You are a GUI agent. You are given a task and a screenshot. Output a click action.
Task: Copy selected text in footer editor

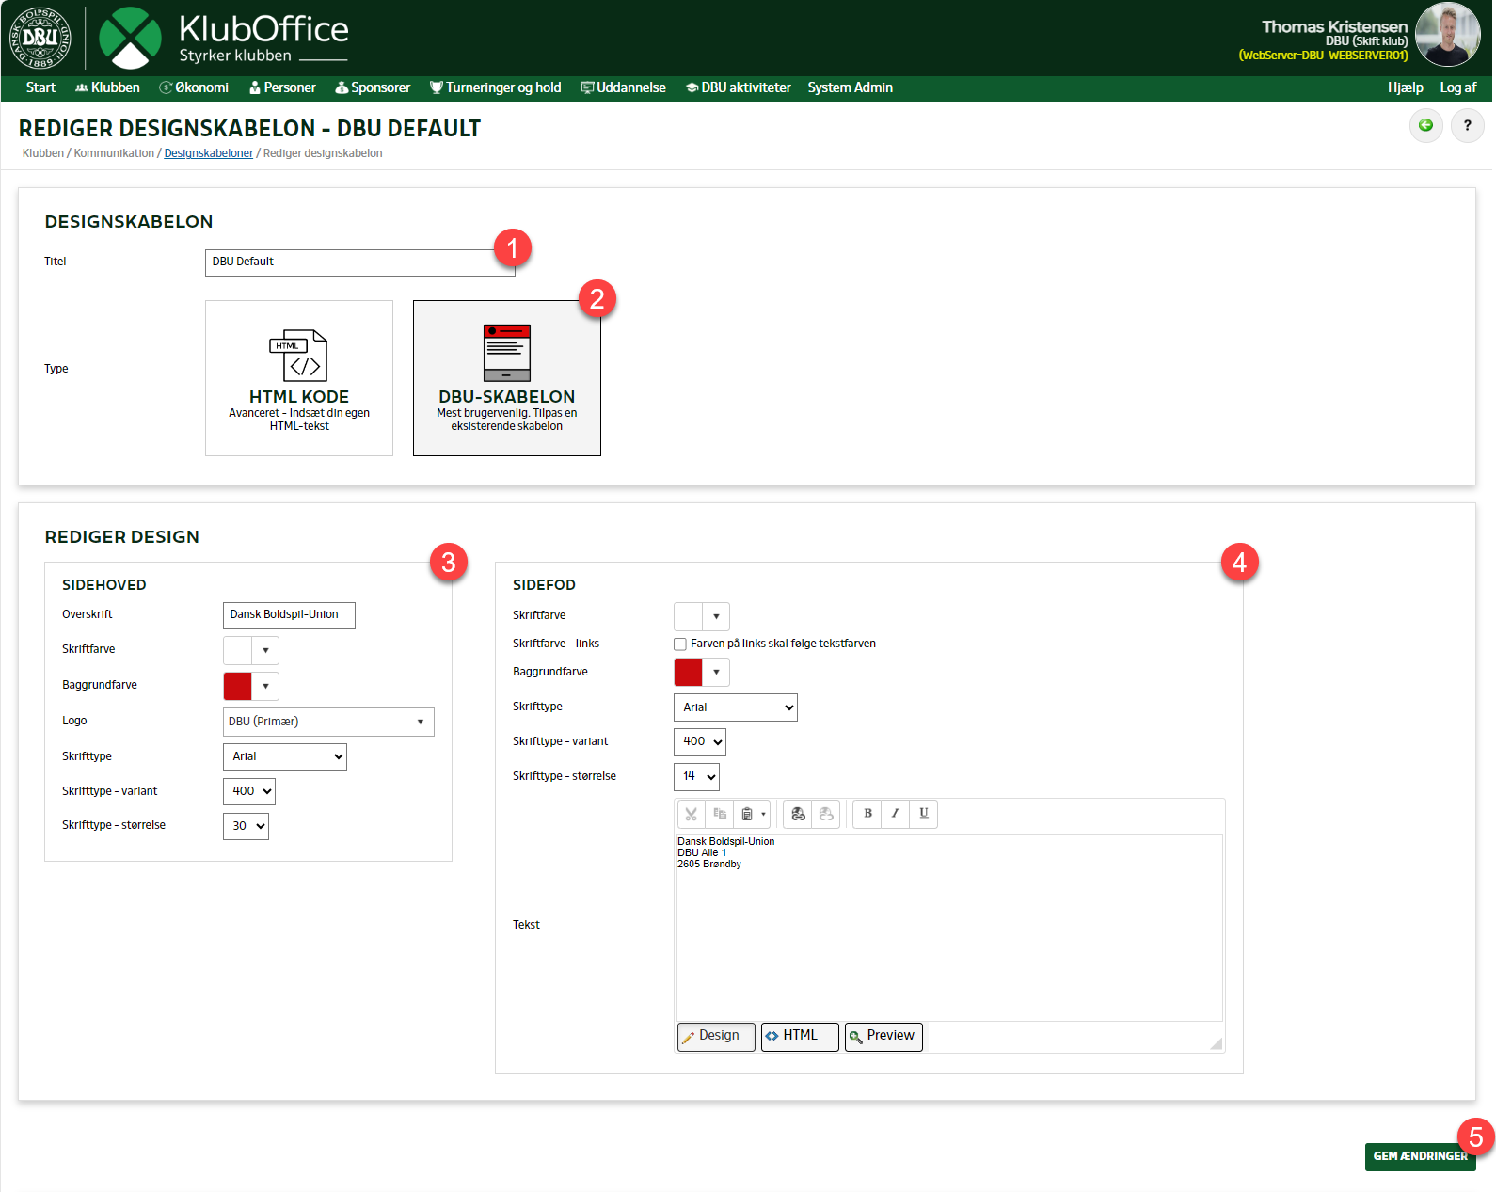[720, 814]
